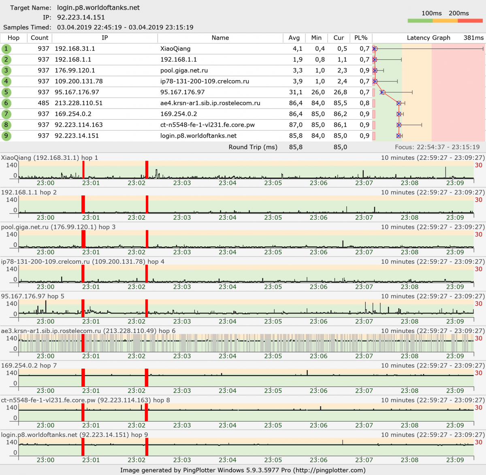Click hop 6 green circle for rostelecom
486x475 pixels.
pos(6,103)
